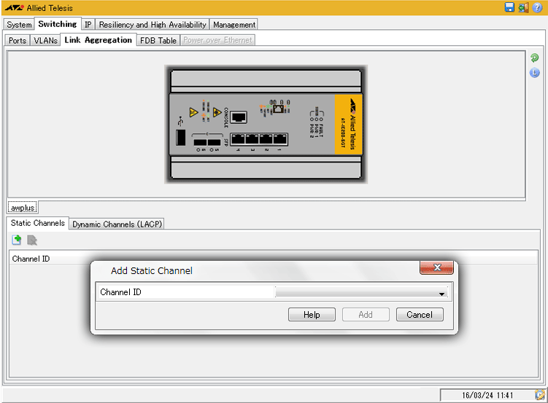
Task: Click the greyed-out channel icon beside add
Action: (32, 240)
